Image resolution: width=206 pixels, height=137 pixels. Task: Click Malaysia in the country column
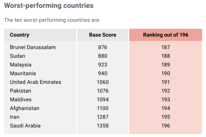tap(21, 65)
